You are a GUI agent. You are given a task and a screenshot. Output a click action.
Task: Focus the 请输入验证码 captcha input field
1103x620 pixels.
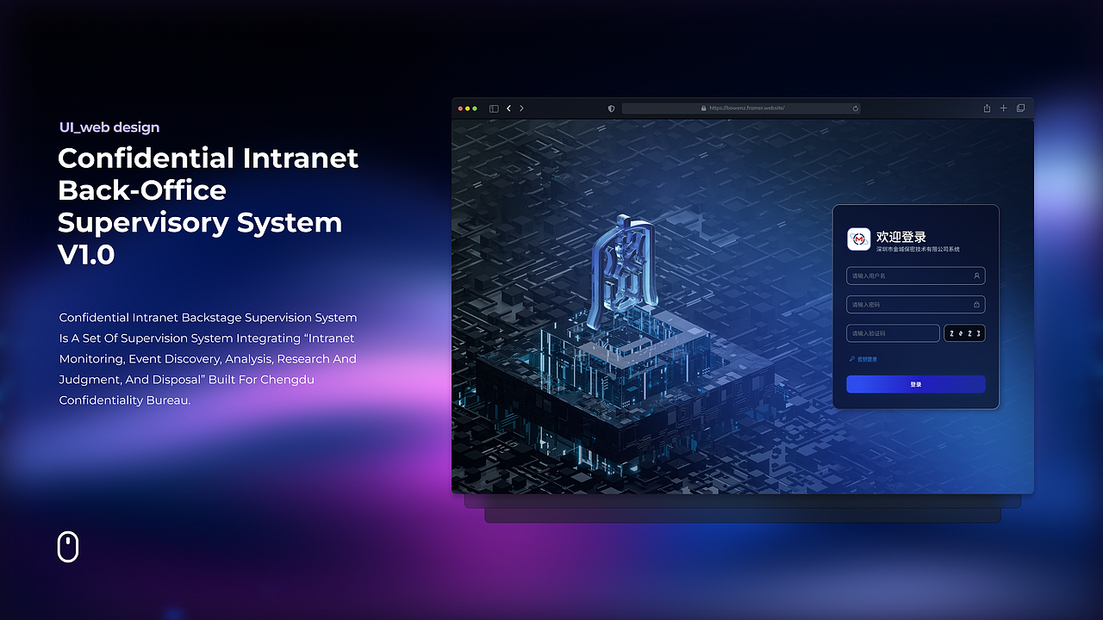click(893, 333)
